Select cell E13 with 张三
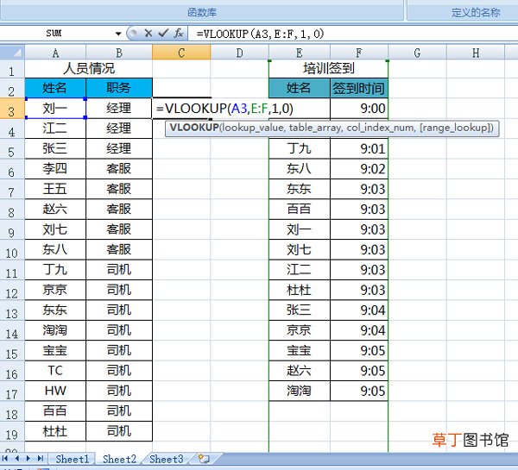Viewport: 518px width, 470px height. 300,310
